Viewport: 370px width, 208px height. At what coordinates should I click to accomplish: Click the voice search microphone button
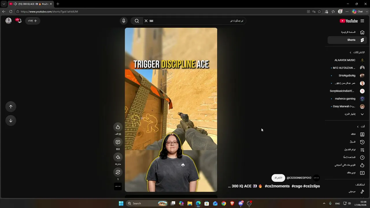coord(124,21)
